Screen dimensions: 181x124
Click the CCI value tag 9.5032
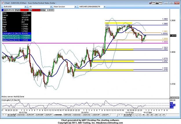coord(173,105)
